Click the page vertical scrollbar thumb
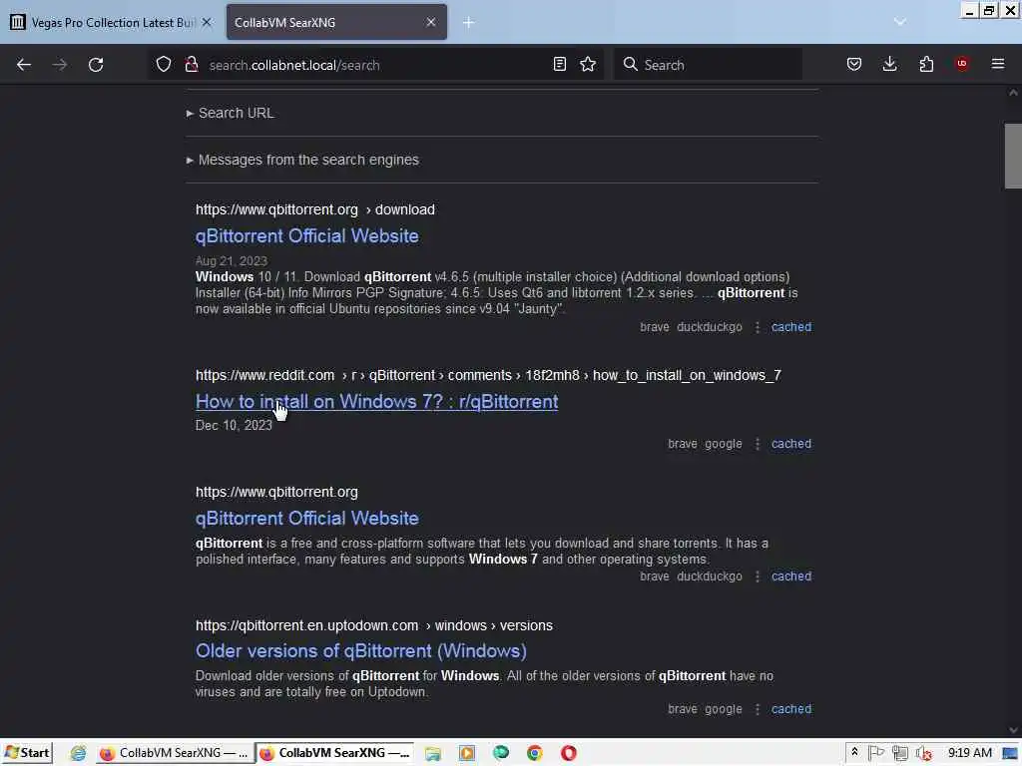 pos(1013,157)
